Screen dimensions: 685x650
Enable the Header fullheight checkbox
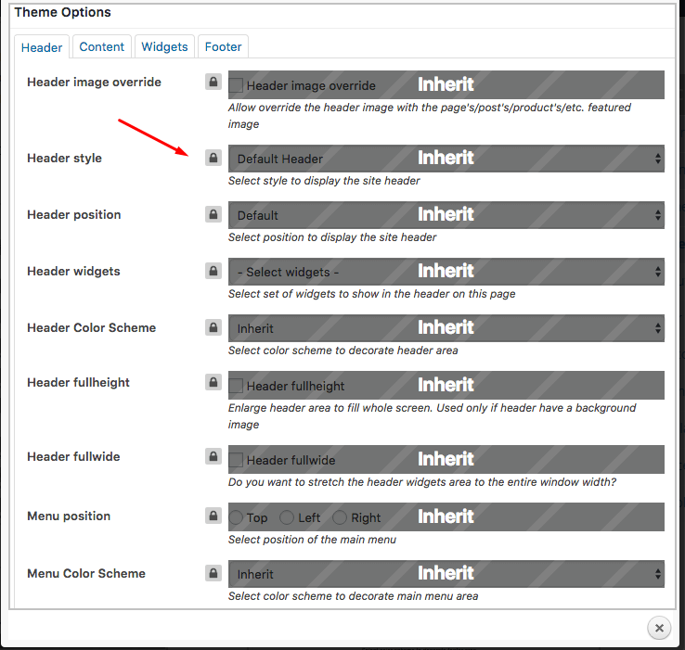[236, 386]
